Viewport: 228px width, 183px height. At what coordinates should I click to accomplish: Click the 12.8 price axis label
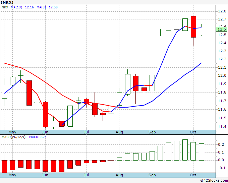222,11
